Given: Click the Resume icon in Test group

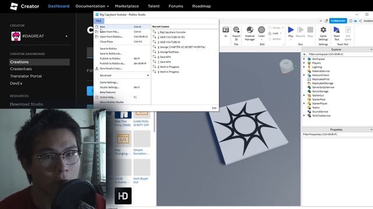Looking at the screenshot, I should pyautogui.click(x=301, y=30).
